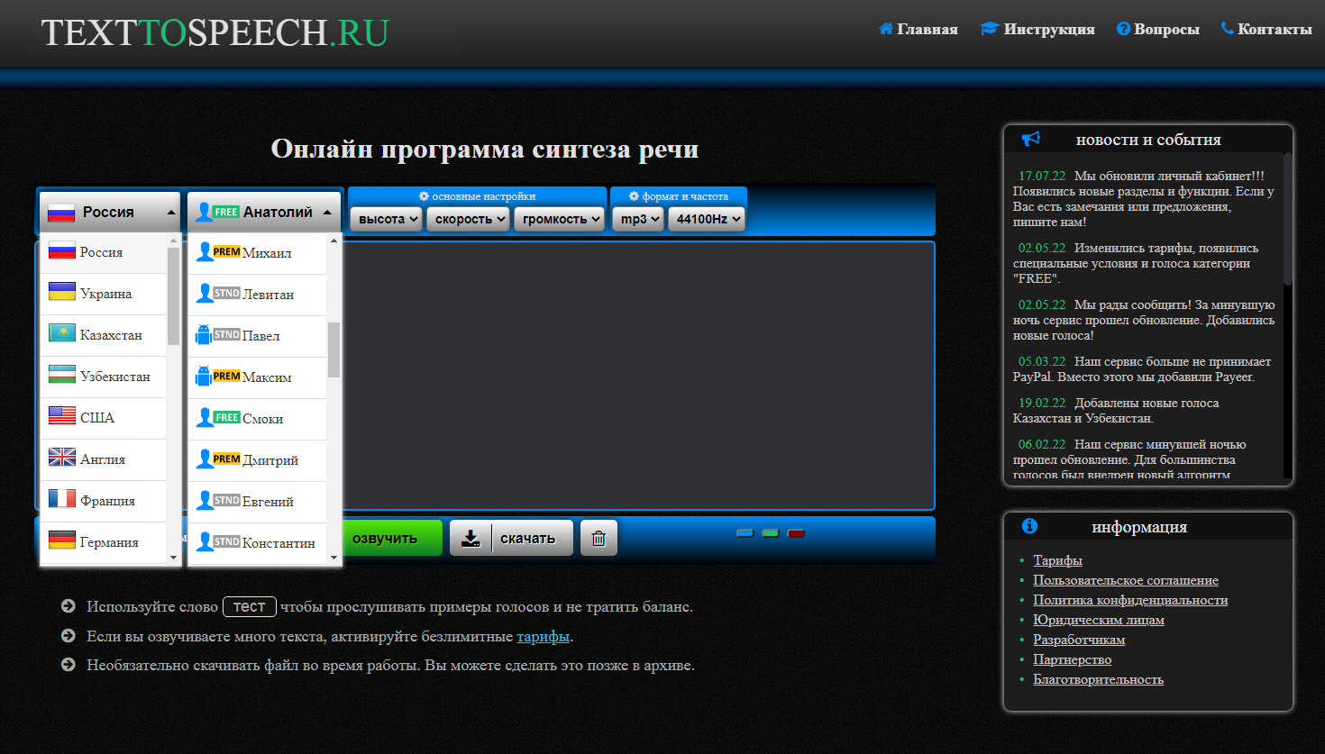Click the graduation cap icon beside Инструкция

point(990,29)
